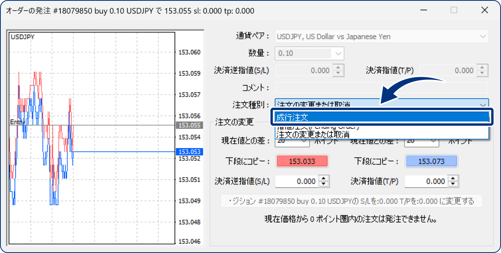
Task: Expand the 注文種別 dropdown arrow
Action: tap(482, 105)
